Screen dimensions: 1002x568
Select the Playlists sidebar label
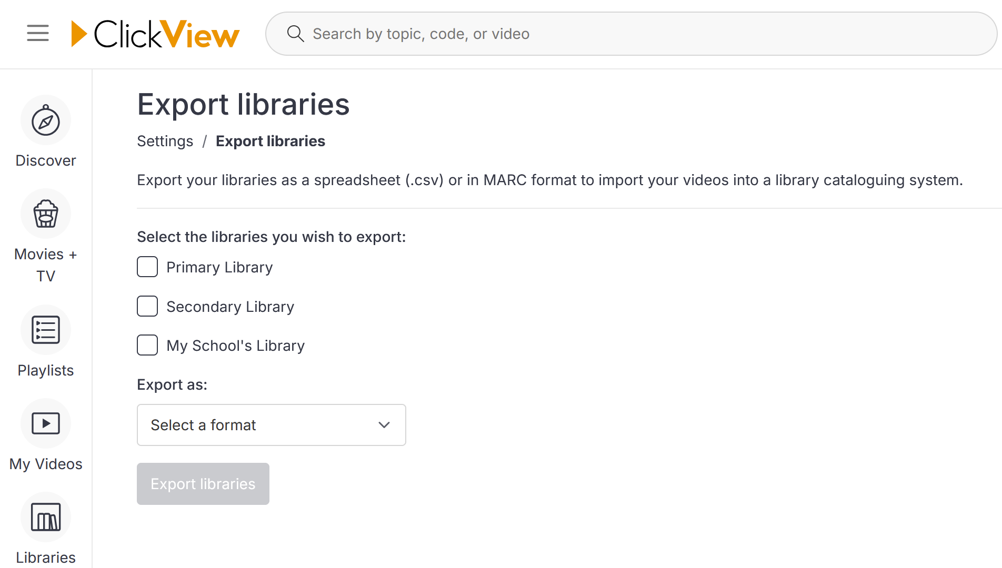(46, 370)
